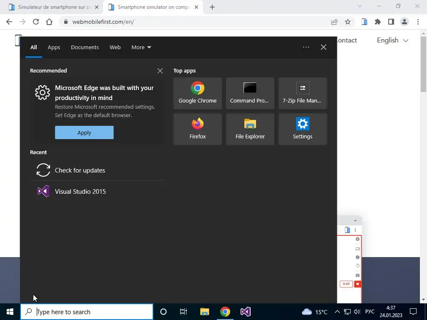The height and width of the screenshot is (320, 427).
Task: Switch to Chrome on taskbar
Action: point(225,312)
